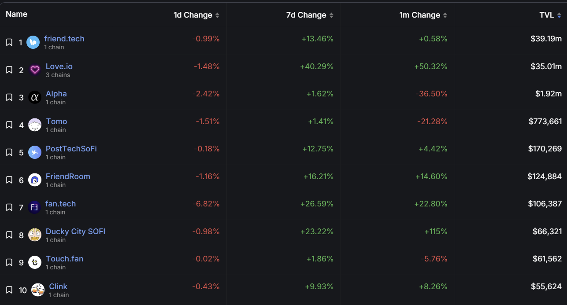The width and height of the screenshot is (567, 305).
Task: Click the PostTechSoFi bird logo
Action: click(35, 152)
